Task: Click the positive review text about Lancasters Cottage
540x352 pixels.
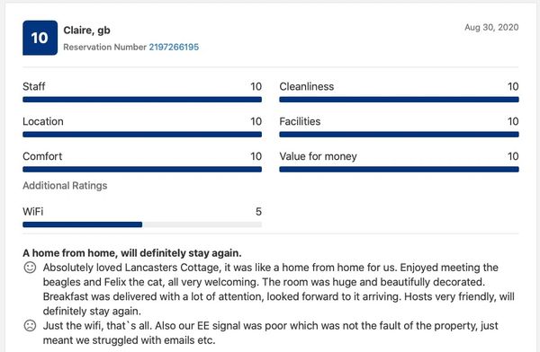Action: pyautogui.click(x=279, y=289)
